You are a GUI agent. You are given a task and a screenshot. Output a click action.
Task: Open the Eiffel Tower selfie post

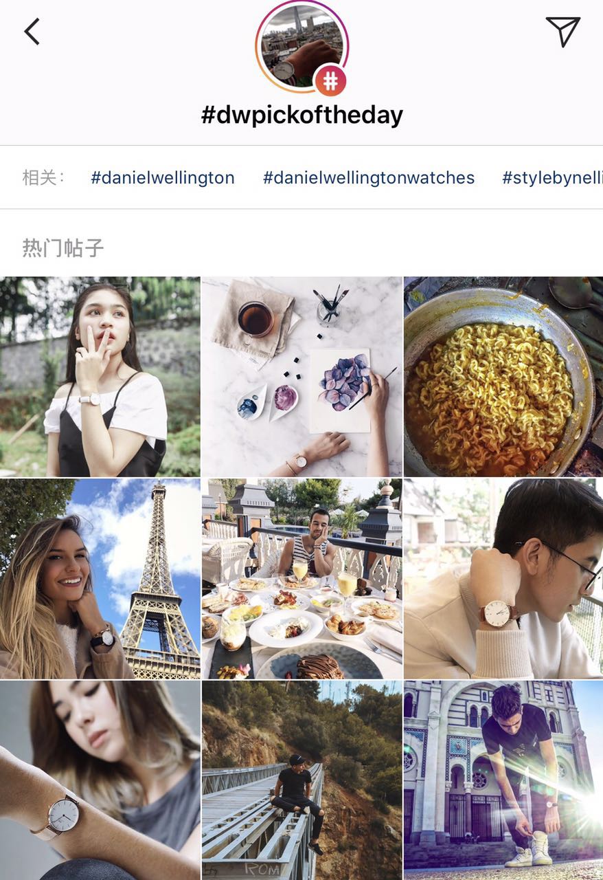(100, 579)
